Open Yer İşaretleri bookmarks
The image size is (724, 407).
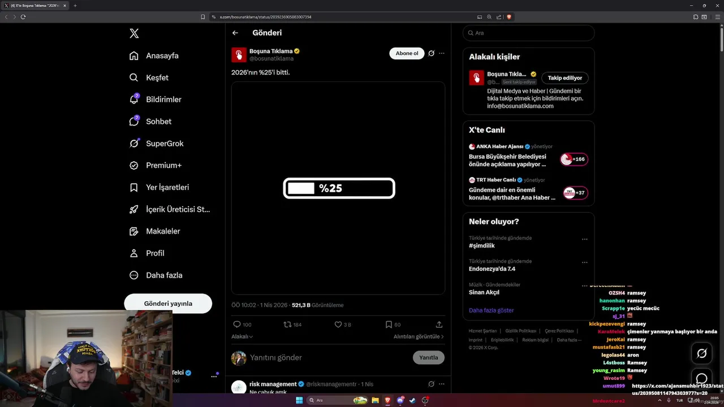point(159,187)
